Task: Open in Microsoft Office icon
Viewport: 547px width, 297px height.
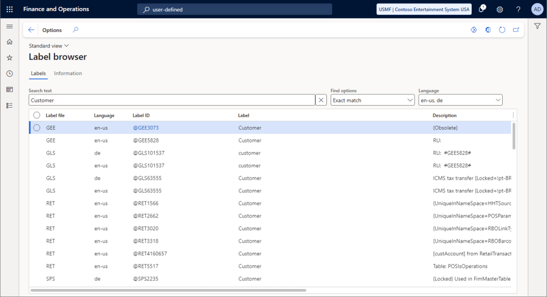Action: (488, 30)
